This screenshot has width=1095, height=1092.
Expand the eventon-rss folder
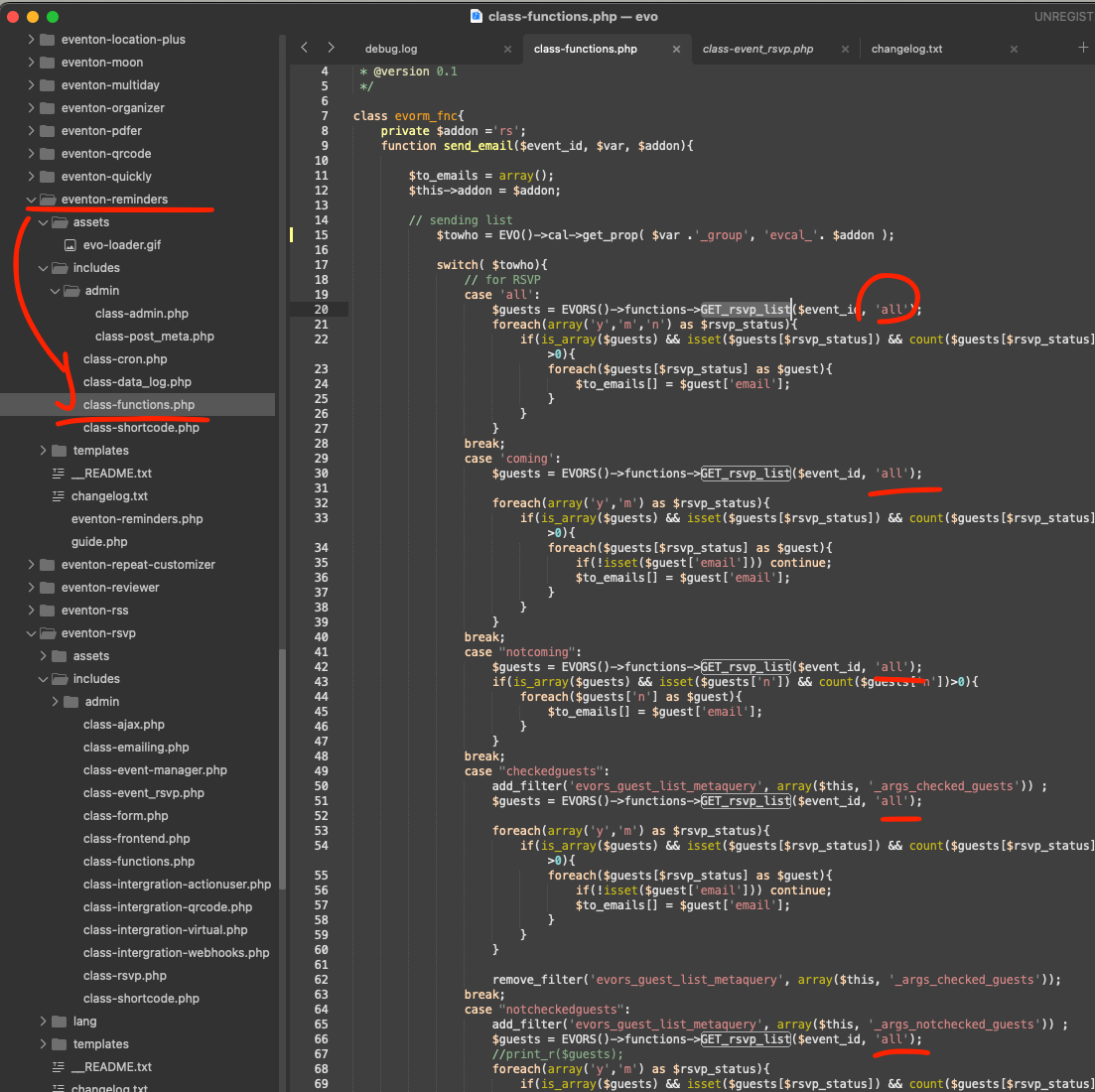[31, 611]
